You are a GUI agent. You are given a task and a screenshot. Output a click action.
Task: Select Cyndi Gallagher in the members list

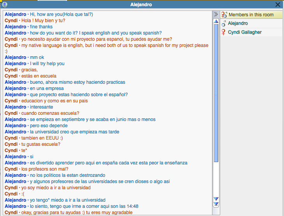pyautogui.click(x=245, y=33)
